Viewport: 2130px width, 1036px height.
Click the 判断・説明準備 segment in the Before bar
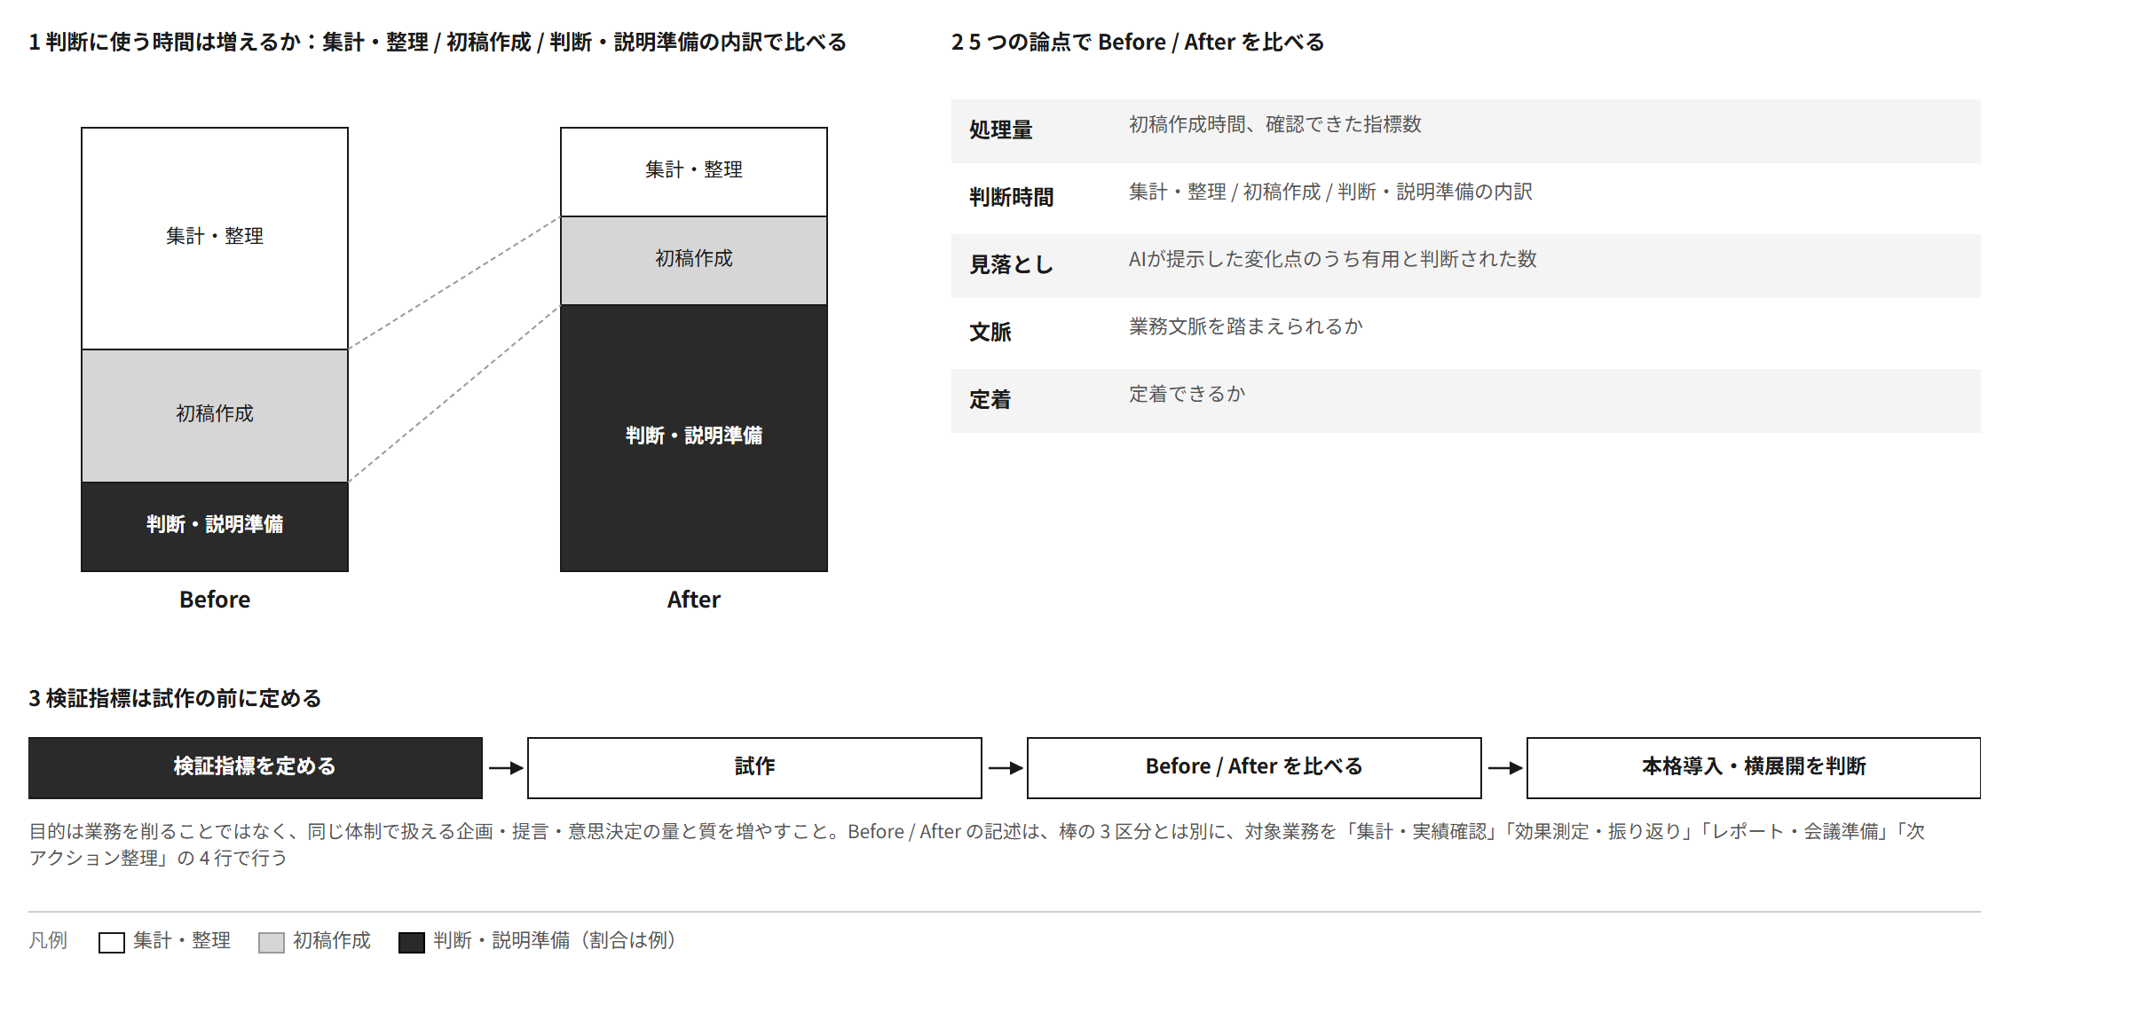pos(215,526)
